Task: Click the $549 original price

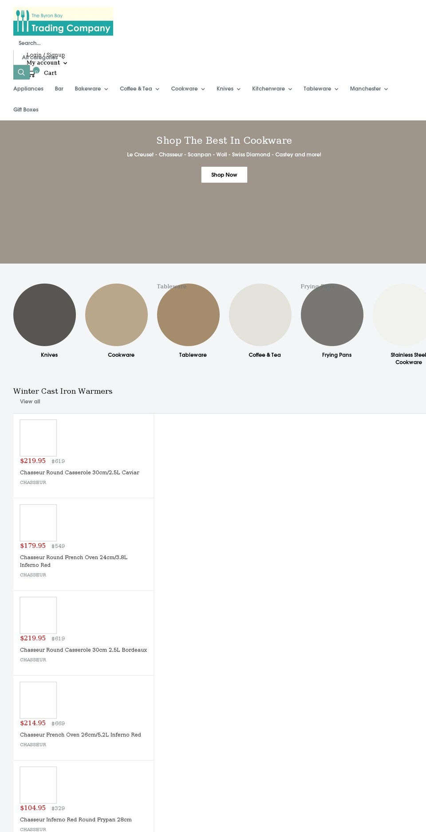Action: point(58,546)
